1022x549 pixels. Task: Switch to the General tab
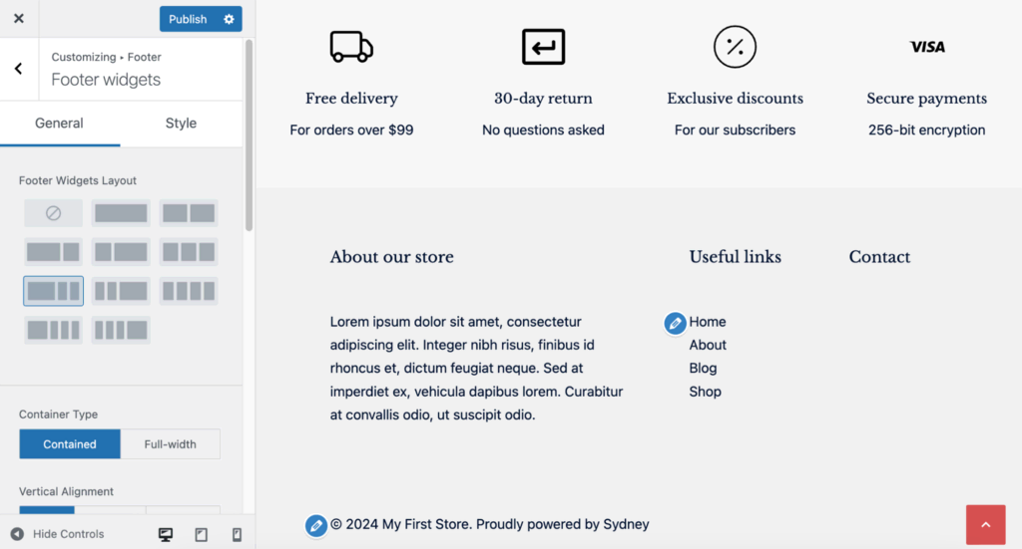(x=59, y=124)
